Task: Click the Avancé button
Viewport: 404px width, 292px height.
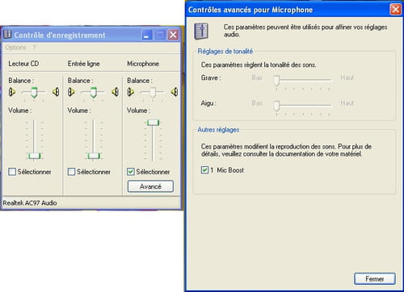Action: (150, 186)
